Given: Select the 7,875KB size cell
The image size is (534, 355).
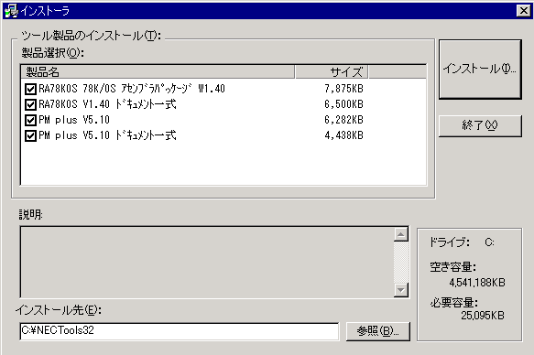Looking at the screenshot, I should click(343, 89).
